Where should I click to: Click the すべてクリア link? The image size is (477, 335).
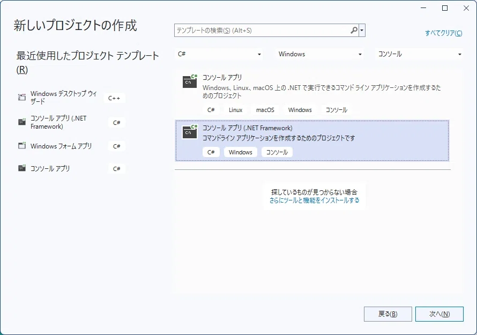click(444, 33)
